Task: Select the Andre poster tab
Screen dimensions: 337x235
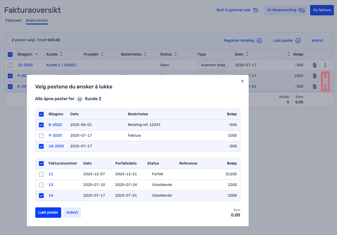Action: click(x=37, y=20)
